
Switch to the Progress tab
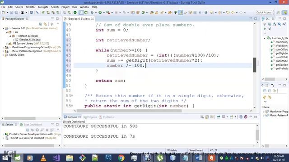[x=90, y=117]
